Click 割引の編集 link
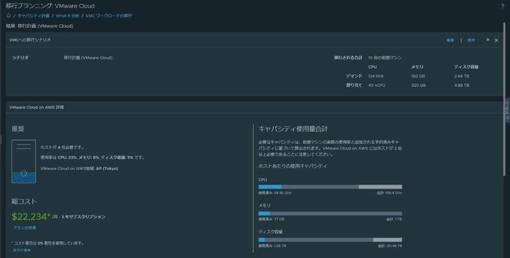This screenshot has height=258, width=510. tap(22, 250)
